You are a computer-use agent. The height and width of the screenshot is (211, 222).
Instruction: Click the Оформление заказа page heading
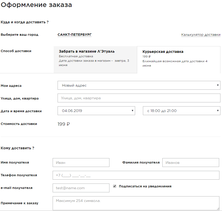36,5
